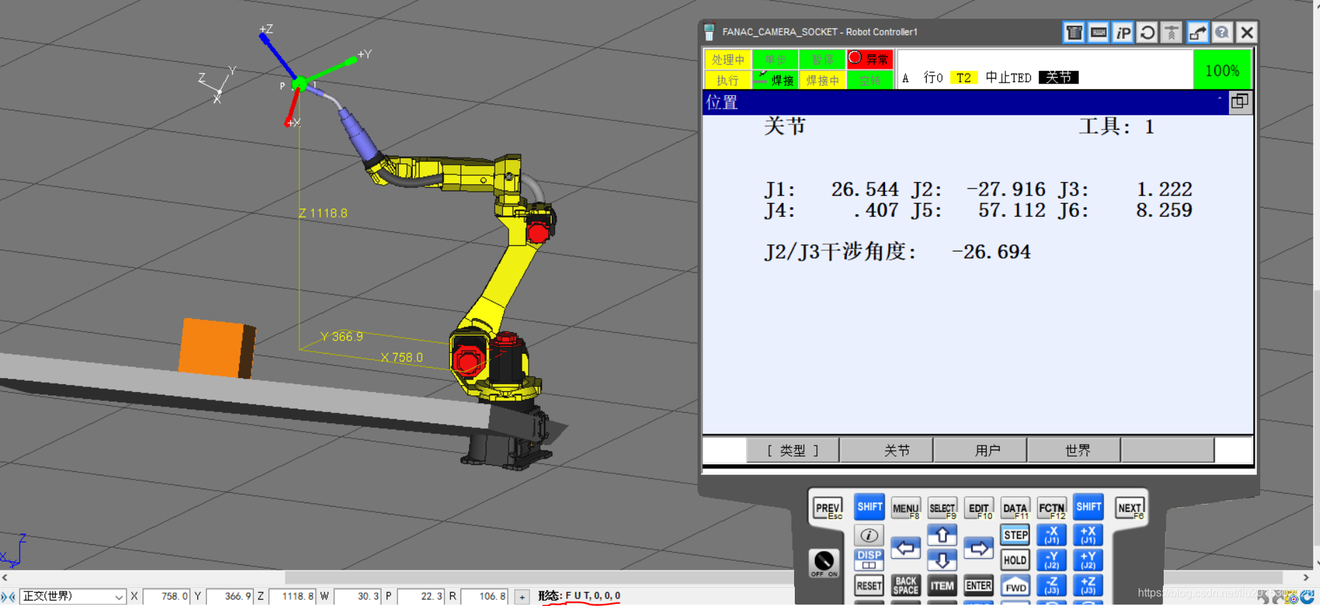This screenshot has height=606, width=1320.
Task: Jog with the +Y (J2) key
Action: point(1088,560)
